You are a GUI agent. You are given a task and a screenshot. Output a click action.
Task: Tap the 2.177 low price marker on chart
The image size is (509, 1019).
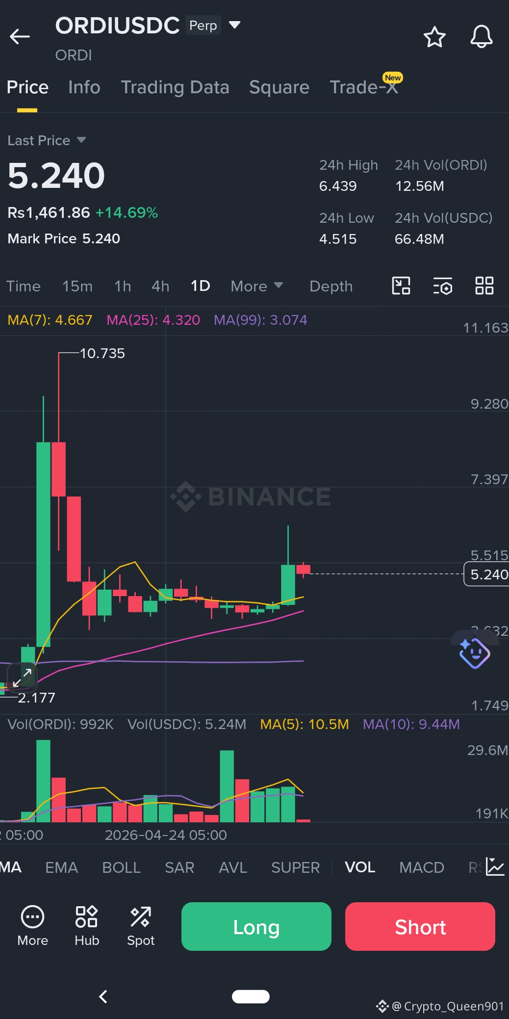36,698
